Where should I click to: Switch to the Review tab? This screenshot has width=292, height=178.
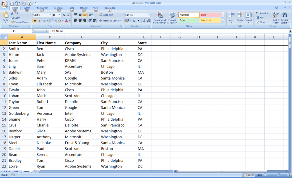(x=84, y=8)
